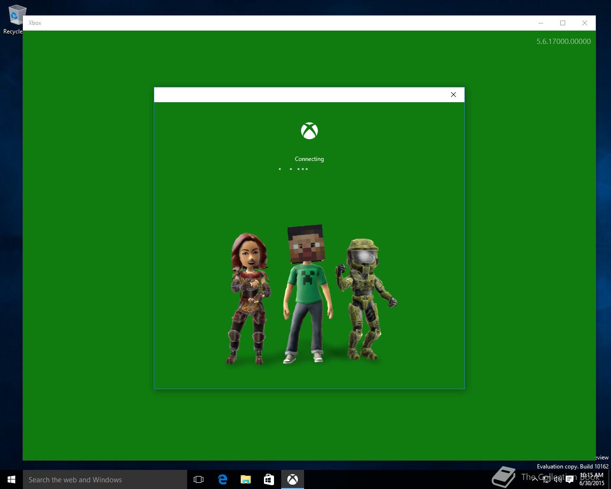Click the Xbox app taskbar icon
Screen dimensions: 611x489
292,479
